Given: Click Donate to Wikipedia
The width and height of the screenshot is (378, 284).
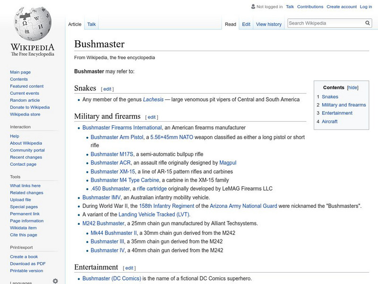Looking at the screenshot, I should click(x=30, y=107).
